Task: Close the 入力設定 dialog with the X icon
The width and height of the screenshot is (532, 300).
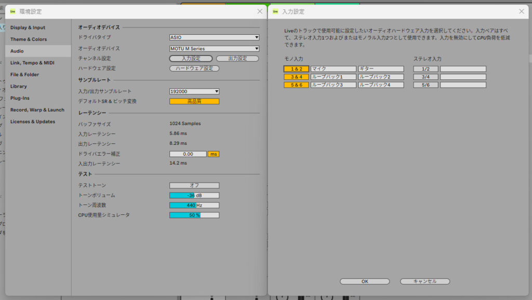Action: point(522,11)
